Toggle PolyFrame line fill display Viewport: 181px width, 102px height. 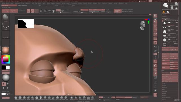pyautogui.click(x=155, y=78)
